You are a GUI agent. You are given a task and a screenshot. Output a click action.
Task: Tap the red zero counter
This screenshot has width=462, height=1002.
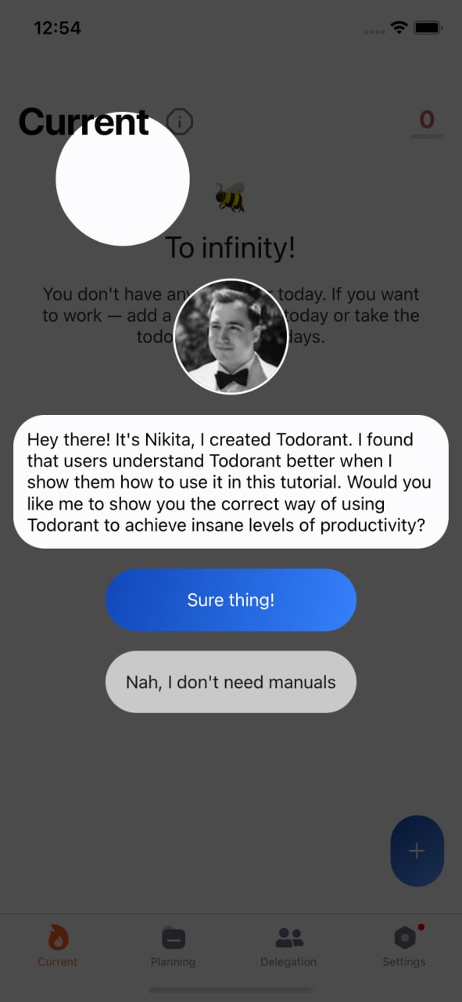point(427,120)
